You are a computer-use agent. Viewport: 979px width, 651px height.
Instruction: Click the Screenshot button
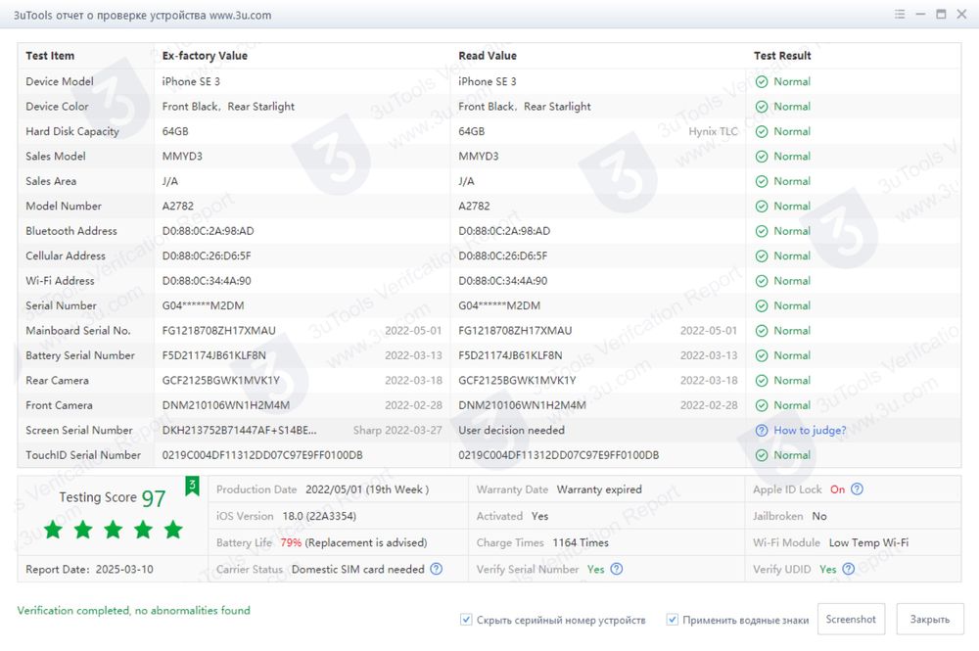click(851, 619)
